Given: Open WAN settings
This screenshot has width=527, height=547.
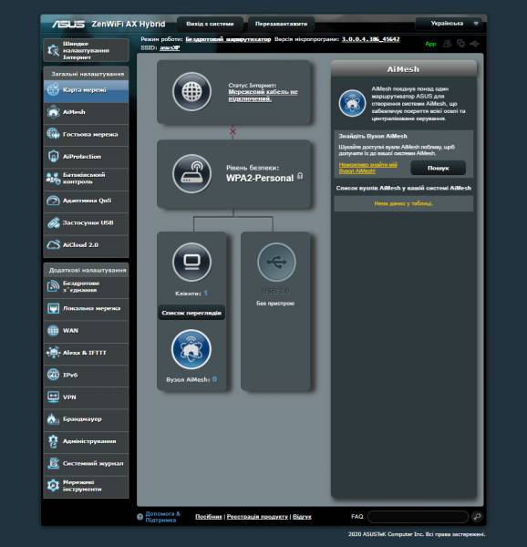Looking at the screenshot, I should [86, 331].
